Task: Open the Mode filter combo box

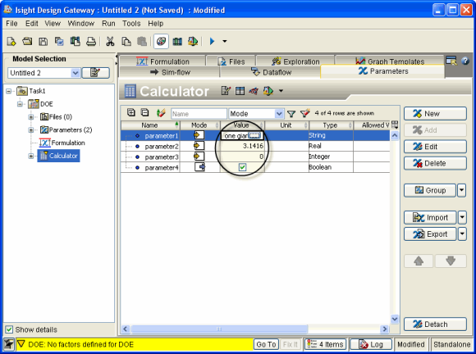Action: [256, 114]
